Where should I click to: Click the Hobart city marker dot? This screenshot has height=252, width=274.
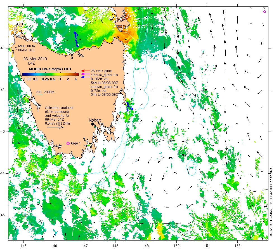tap(92, 124)
